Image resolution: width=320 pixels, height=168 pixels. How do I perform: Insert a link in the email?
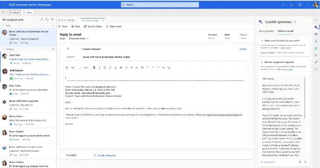[x=163, y=68]
